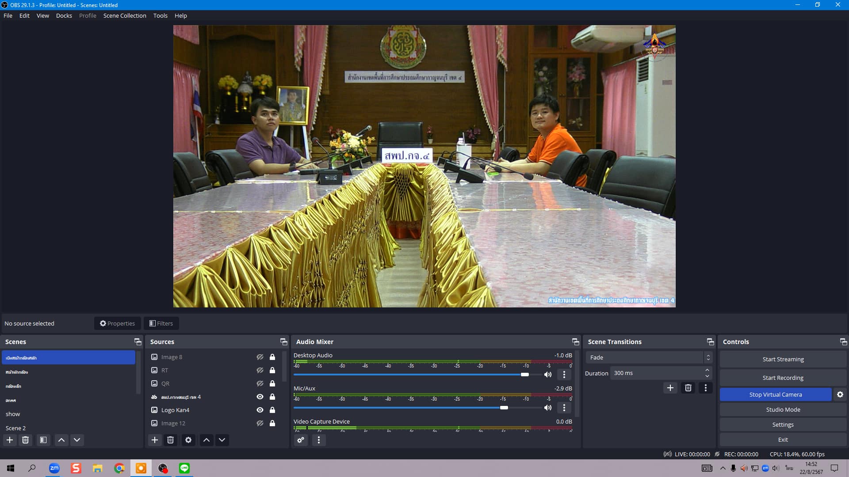Screen dimensions: 849x477
Task: Click the Add Scene icon
Action: (10, 440)
